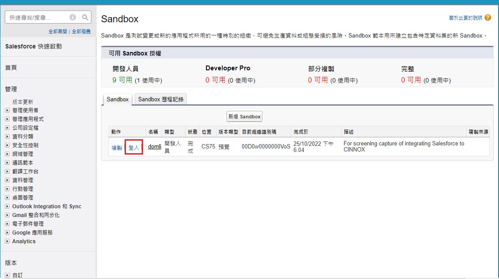Click the 複製 link for domli
Viewport: 499px width, 279px height.
(x=117, y=148)
